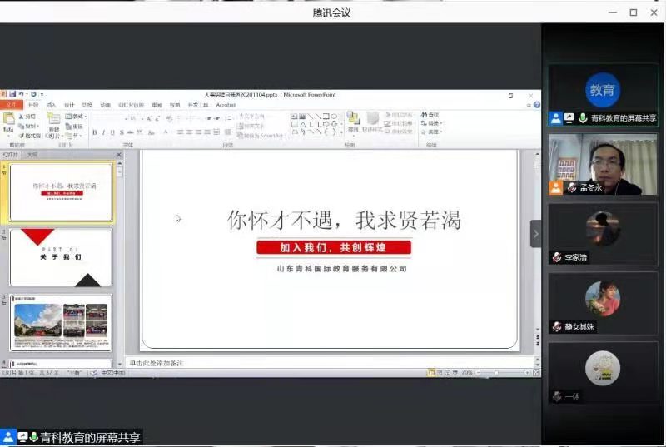666x447 pixels.
Task: Click the Paste icon in the ribbon
Action: 8,123
